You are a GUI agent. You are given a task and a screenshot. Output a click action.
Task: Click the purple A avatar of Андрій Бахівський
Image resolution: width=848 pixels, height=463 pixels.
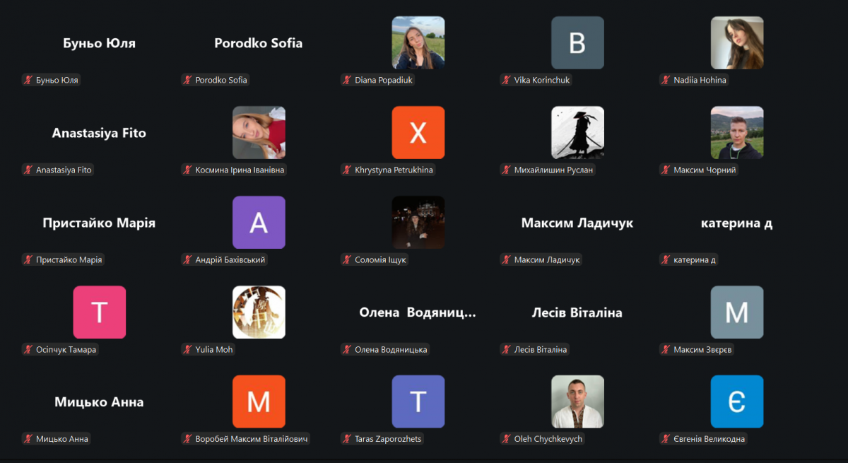pyautogui.click(x=259, y=222)
